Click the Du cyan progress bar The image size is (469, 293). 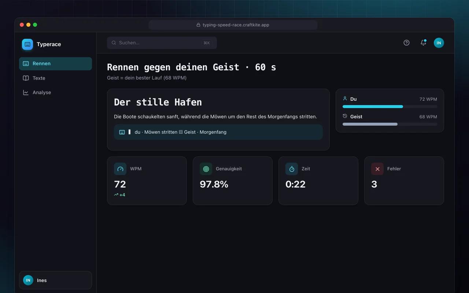click(x=390, y=107)
